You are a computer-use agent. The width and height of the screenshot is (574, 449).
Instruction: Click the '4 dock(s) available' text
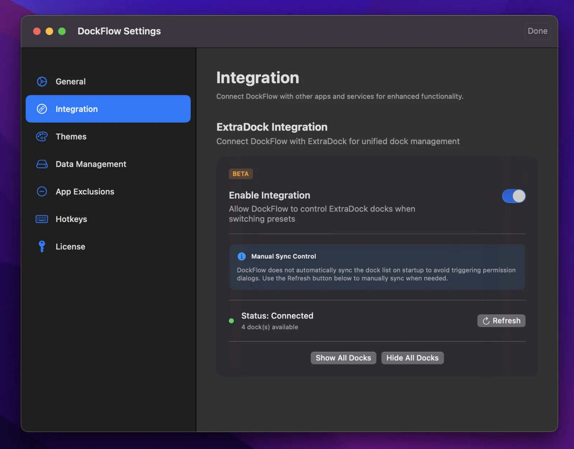pos(270,327)
